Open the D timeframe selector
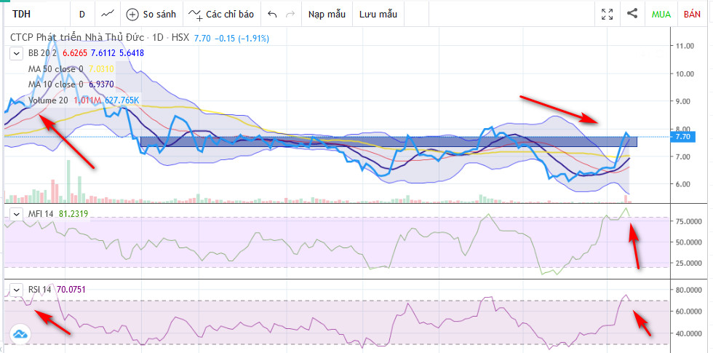 pyautogui.click(x=81, y=14)
